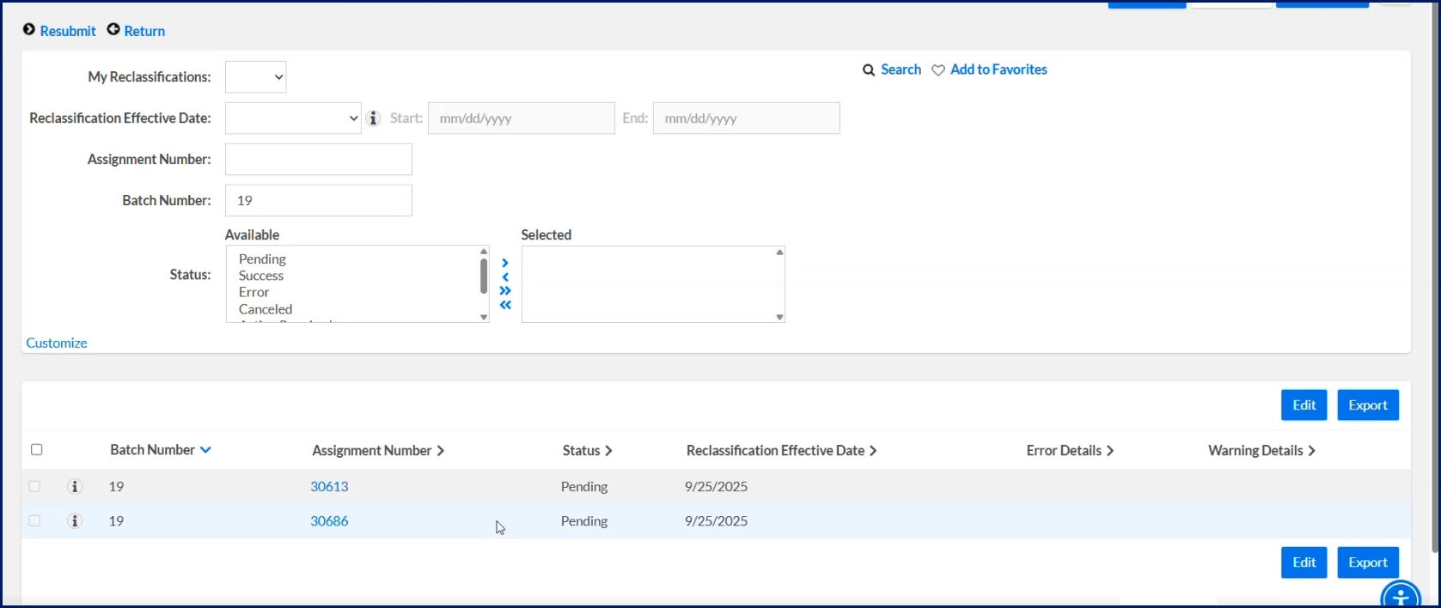Click 9/25/2025 date in the 30613 row

(716, 487)
